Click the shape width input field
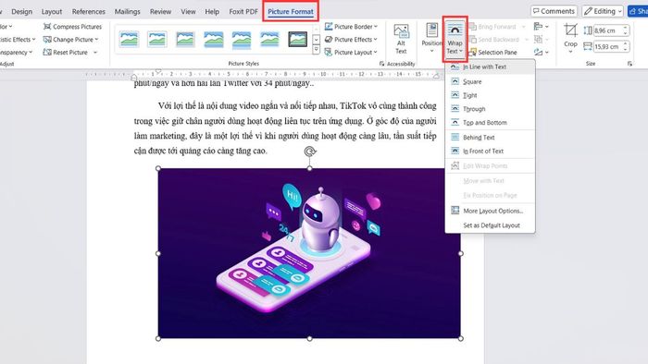This screenshot has width=648, height=364. [607, 46]
